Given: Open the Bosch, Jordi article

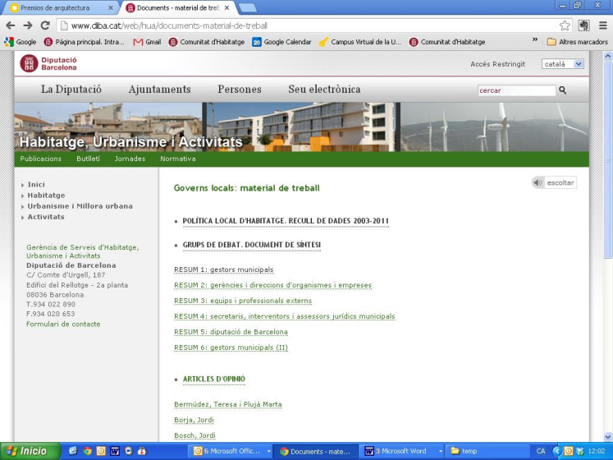Looking at the screenshot, I should (194, 435).
